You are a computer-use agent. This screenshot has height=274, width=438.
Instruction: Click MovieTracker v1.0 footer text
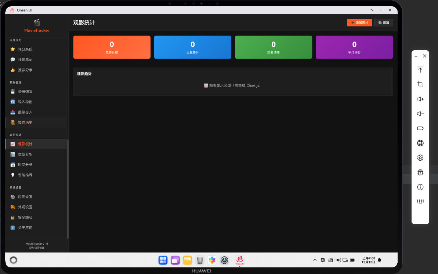coord(37,244)
